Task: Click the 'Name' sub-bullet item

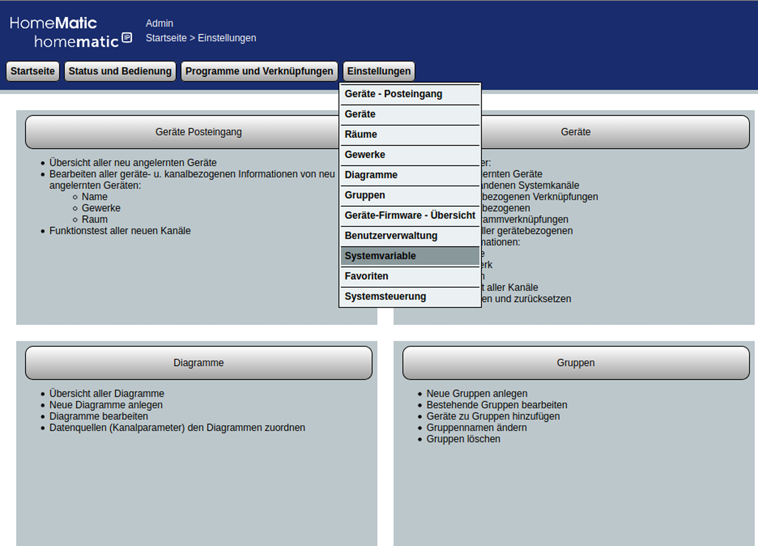Action: [94, 197]
